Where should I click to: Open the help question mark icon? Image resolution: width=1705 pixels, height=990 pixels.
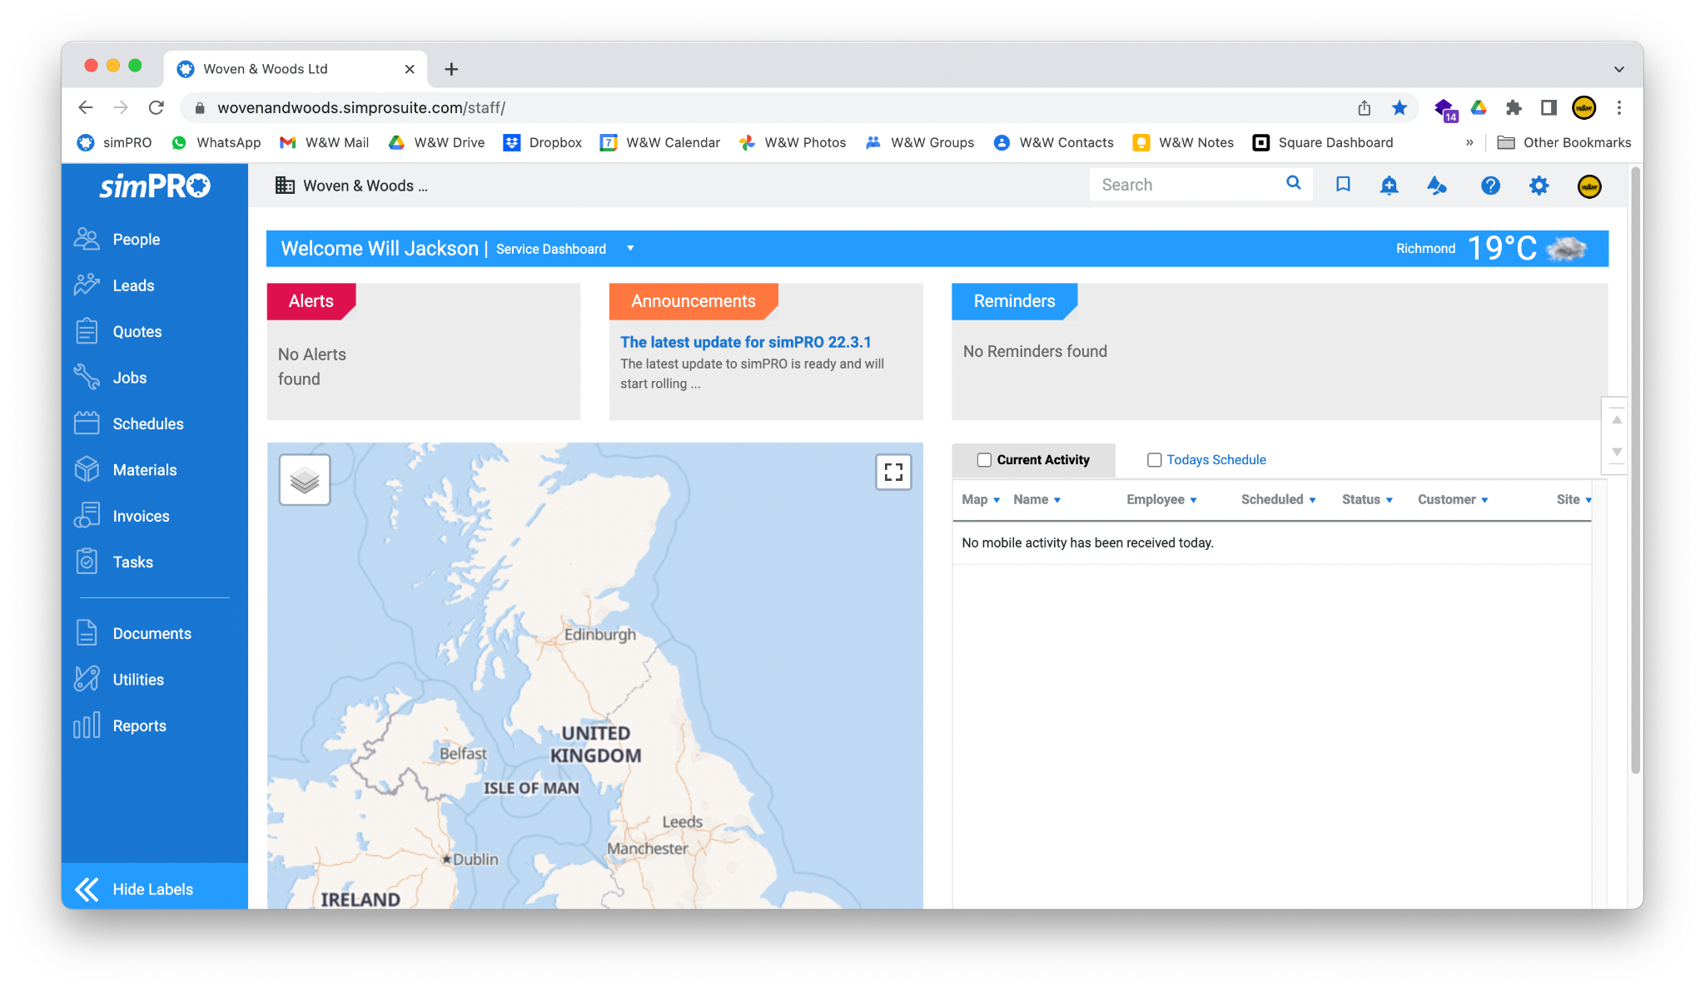(x=1490, y=186)
